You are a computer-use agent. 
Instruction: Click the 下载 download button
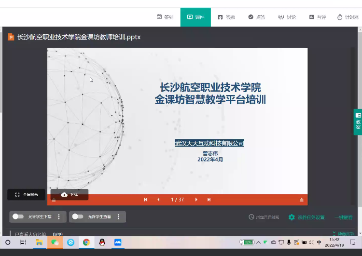click(70, 195)
